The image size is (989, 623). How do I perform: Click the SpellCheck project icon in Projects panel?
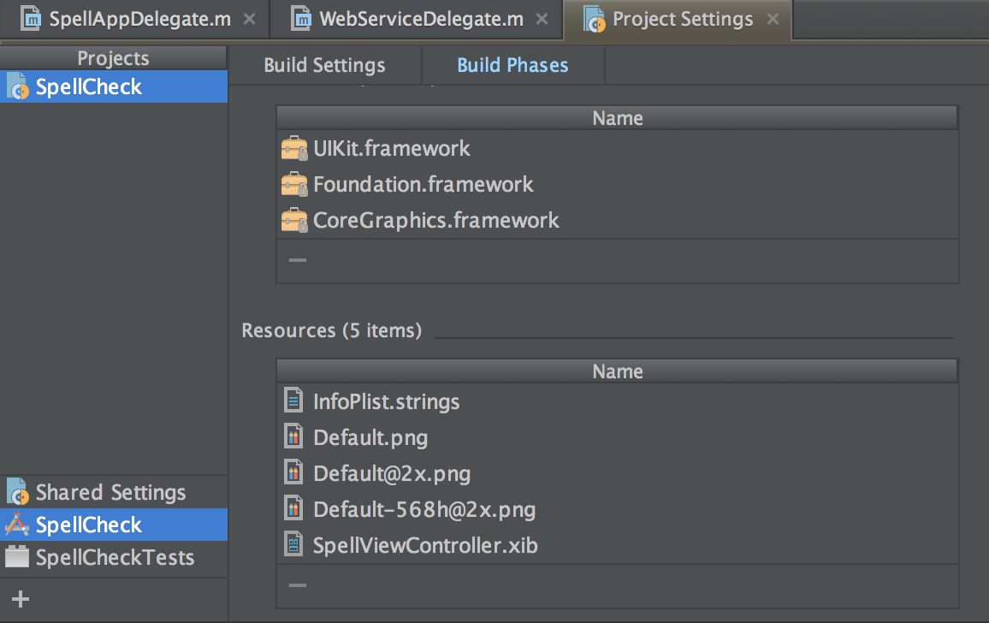(x=19, y=86)
